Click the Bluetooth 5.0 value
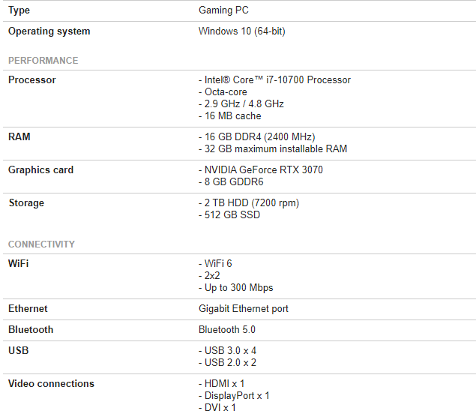Viewport: 476px width, 417px height. [x=227, y=329]
